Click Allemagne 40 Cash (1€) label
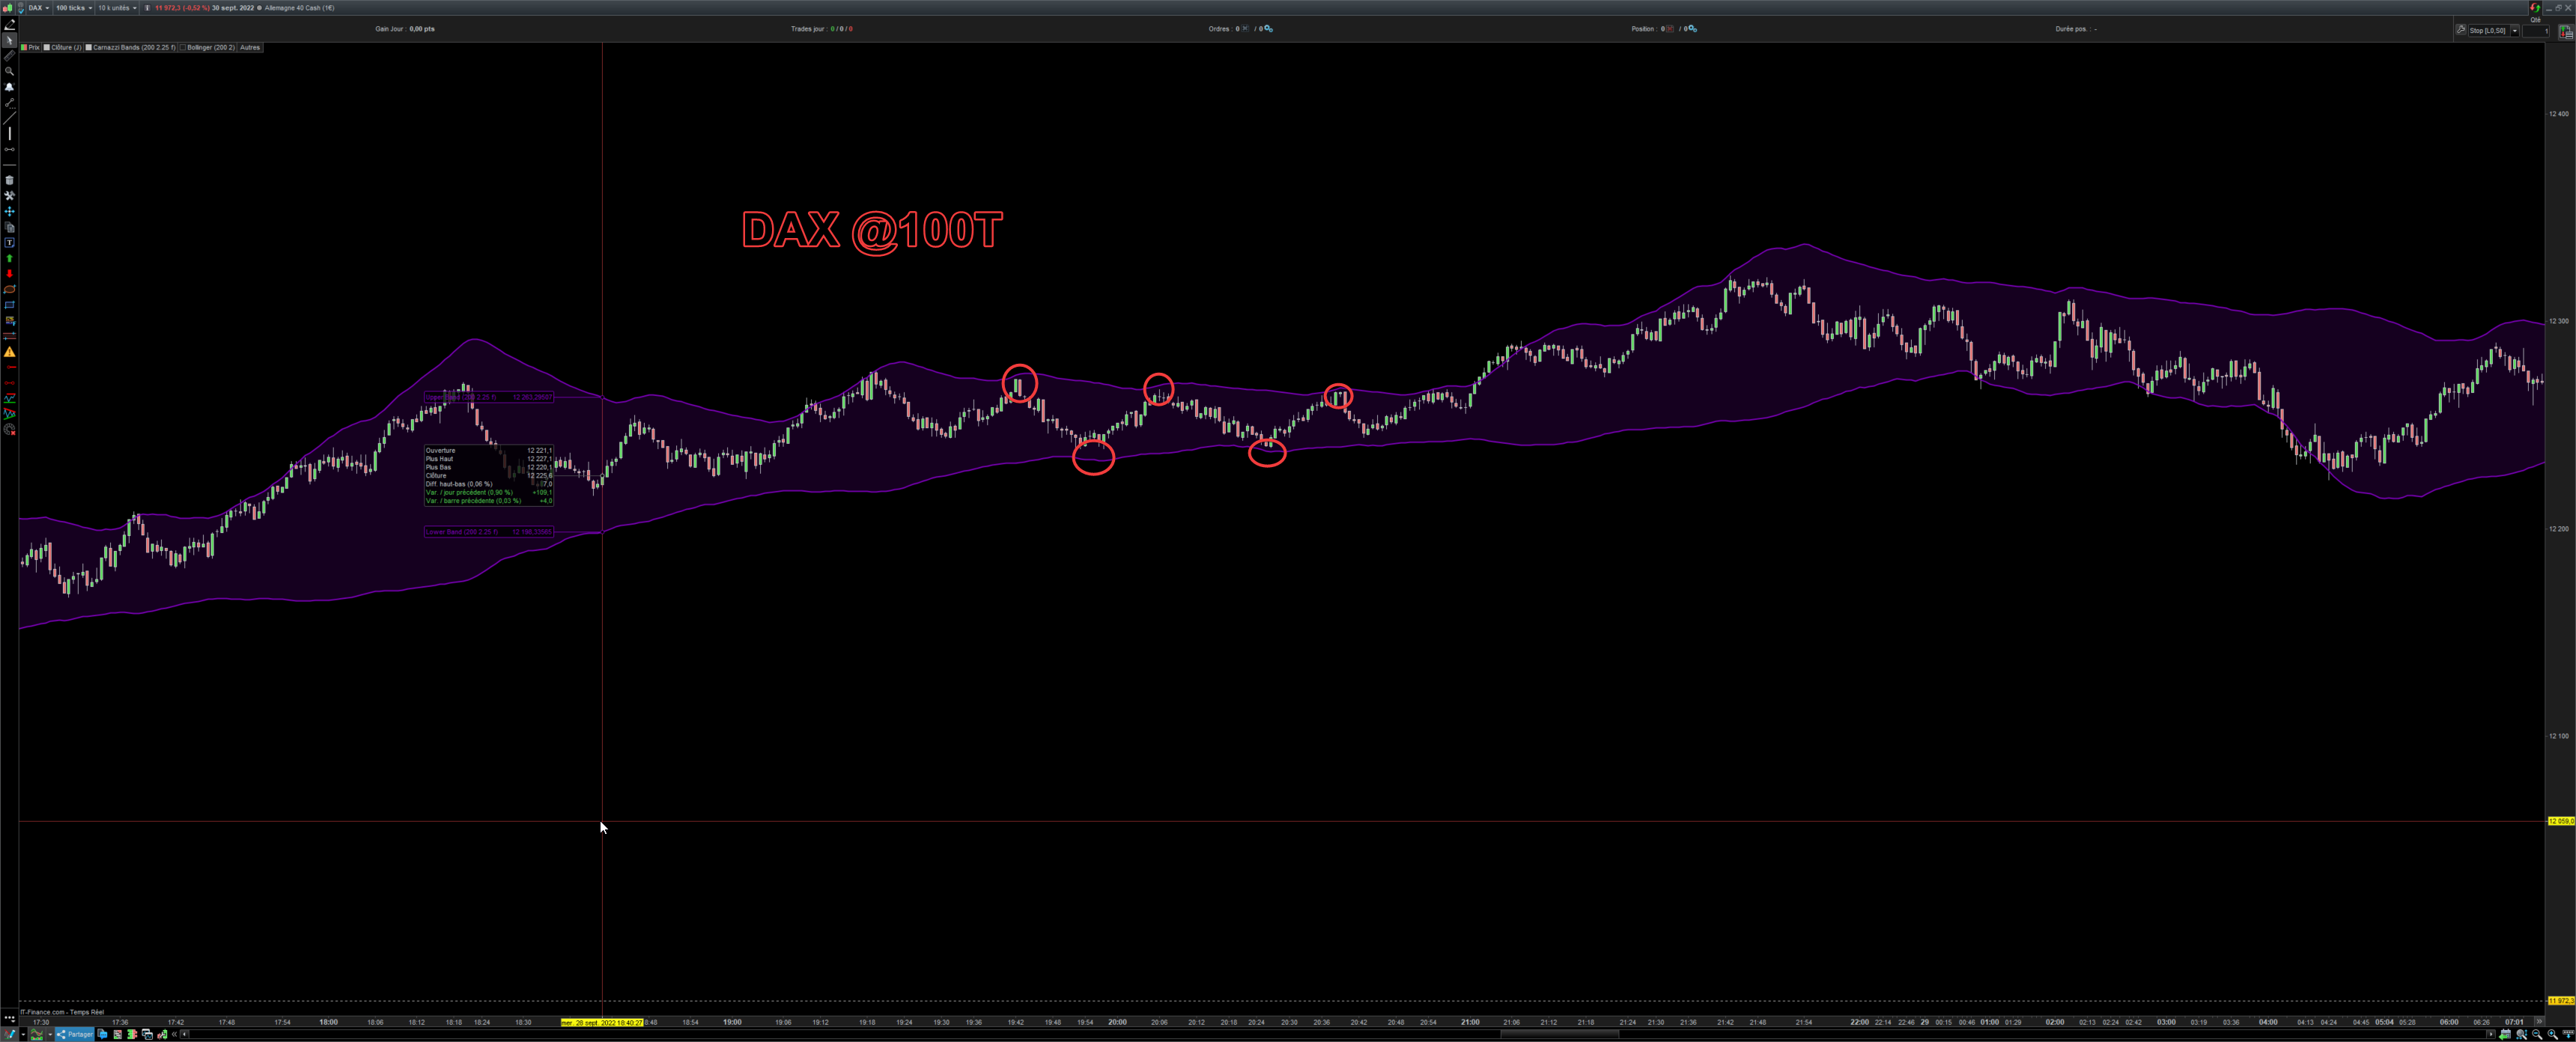 point(299,8)
